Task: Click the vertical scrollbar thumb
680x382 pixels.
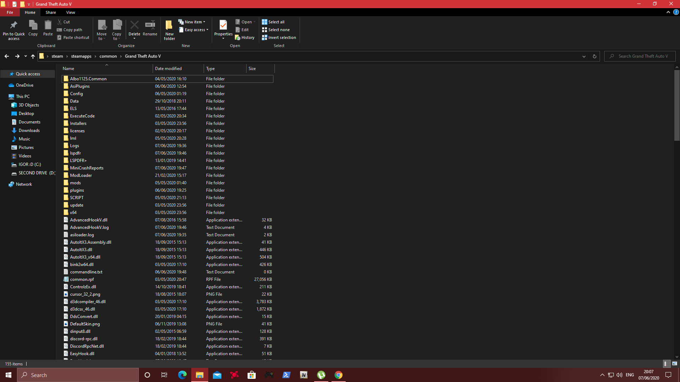Action: click(x=677, y=105)
